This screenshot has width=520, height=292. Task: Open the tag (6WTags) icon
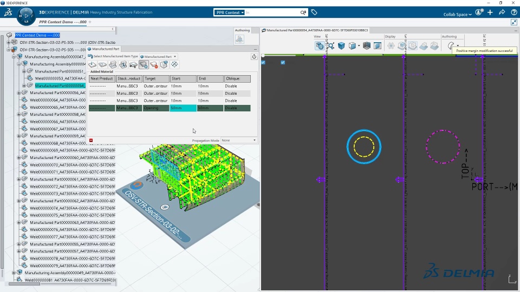click(x=314, y=12)
